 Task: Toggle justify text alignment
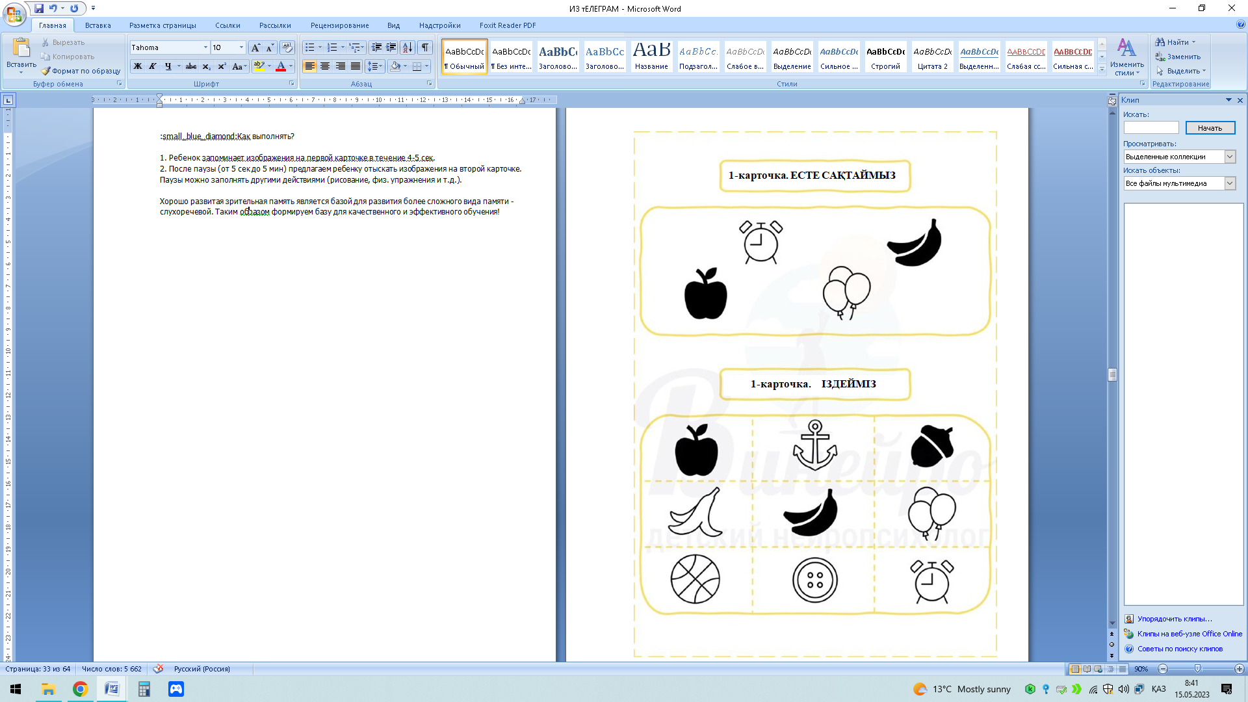coord(356,66)
